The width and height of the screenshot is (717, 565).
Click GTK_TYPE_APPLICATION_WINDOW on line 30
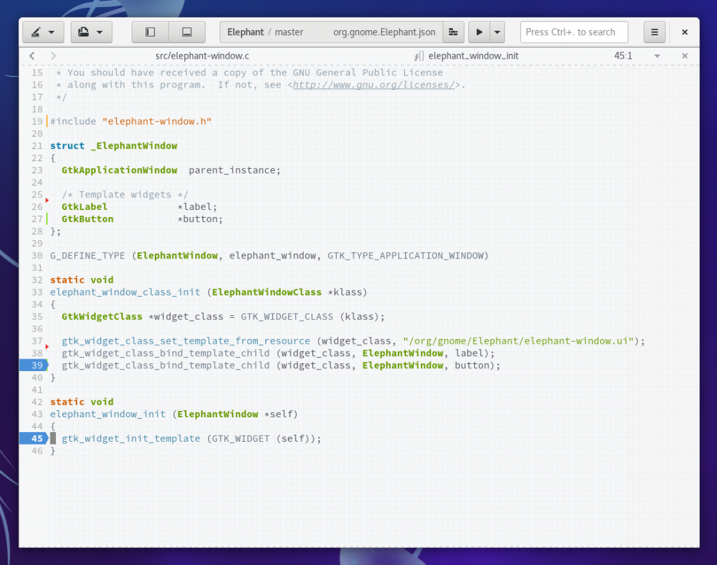click(405, 256)
